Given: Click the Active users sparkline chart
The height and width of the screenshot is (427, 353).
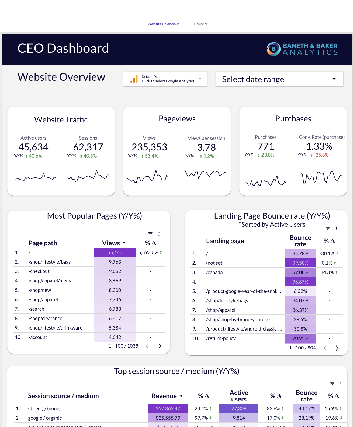Looking at the screenshot, I should pos(35,177).
